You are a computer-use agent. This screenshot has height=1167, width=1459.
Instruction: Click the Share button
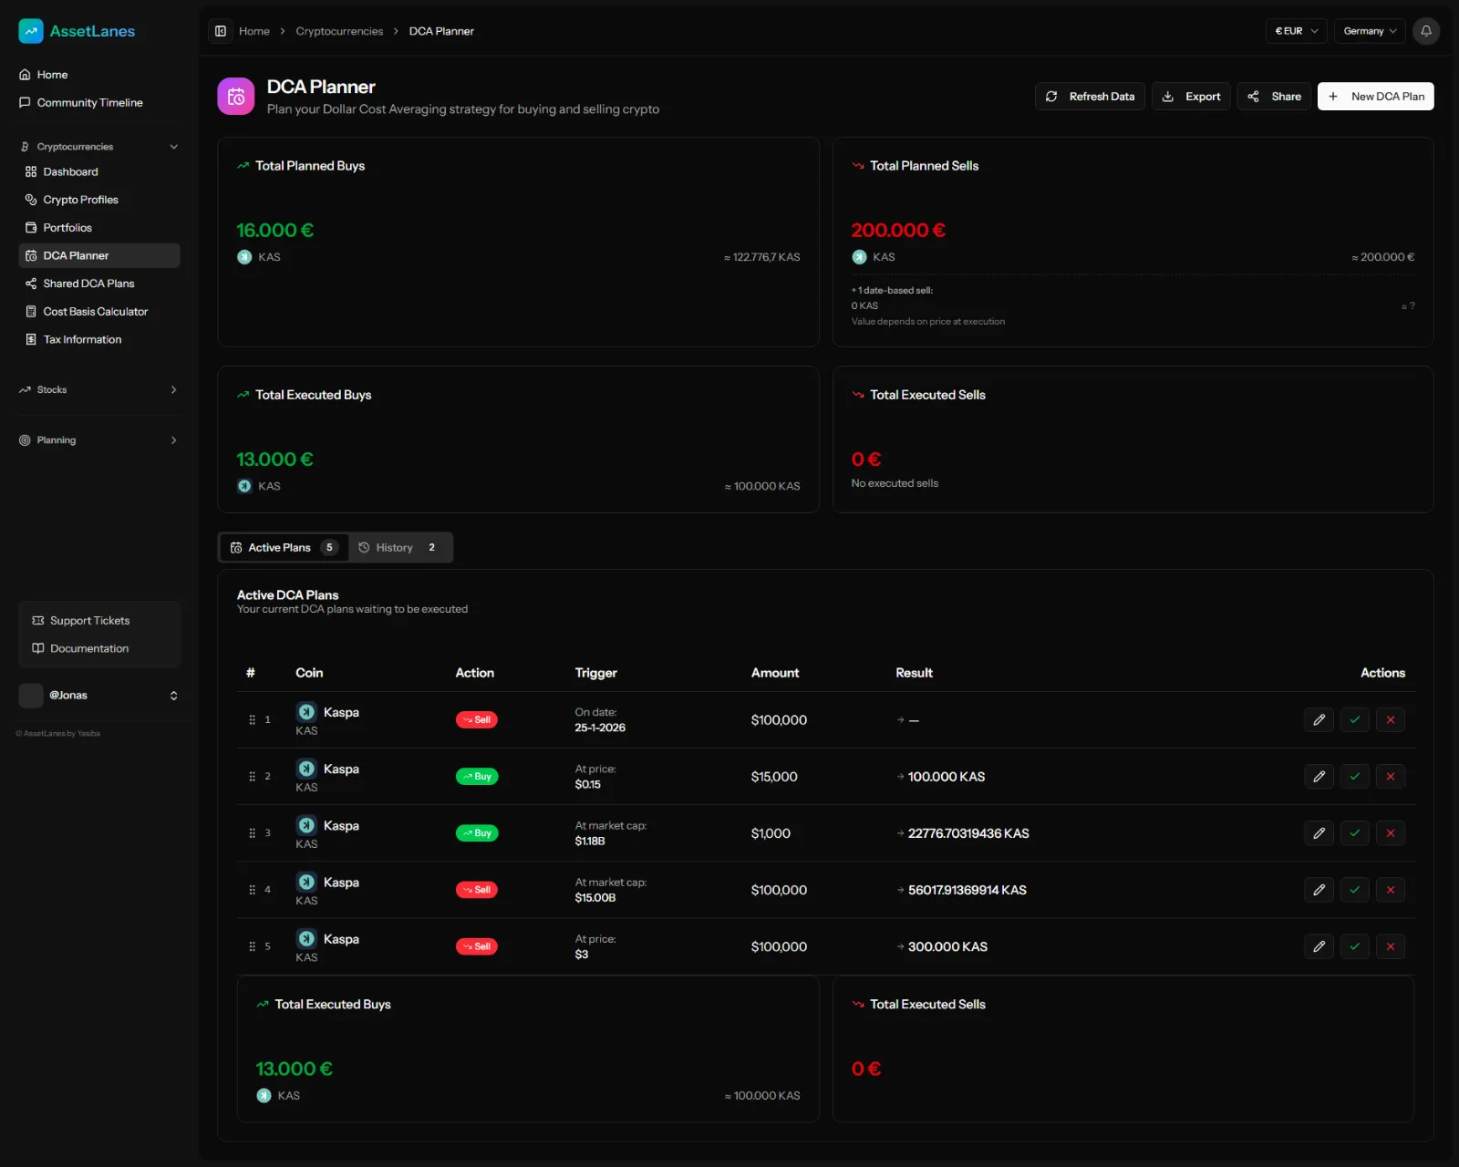tap(1274, 97)
